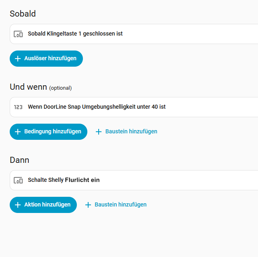Hit the plus icon on Aktion hinzufügen

[18, 205]
